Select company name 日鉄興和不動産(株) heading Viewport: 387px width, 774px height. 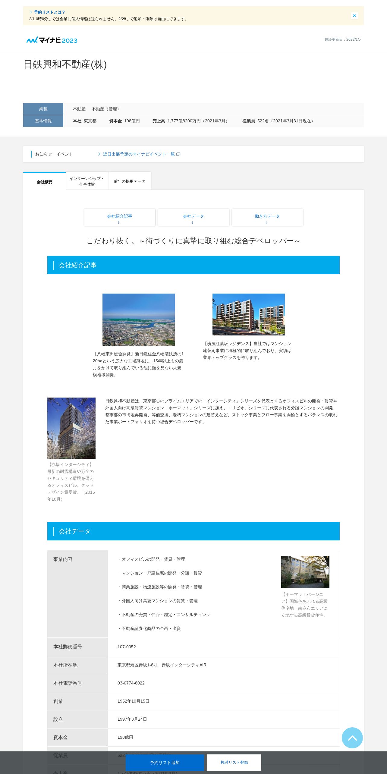click(x=65, y=64)
